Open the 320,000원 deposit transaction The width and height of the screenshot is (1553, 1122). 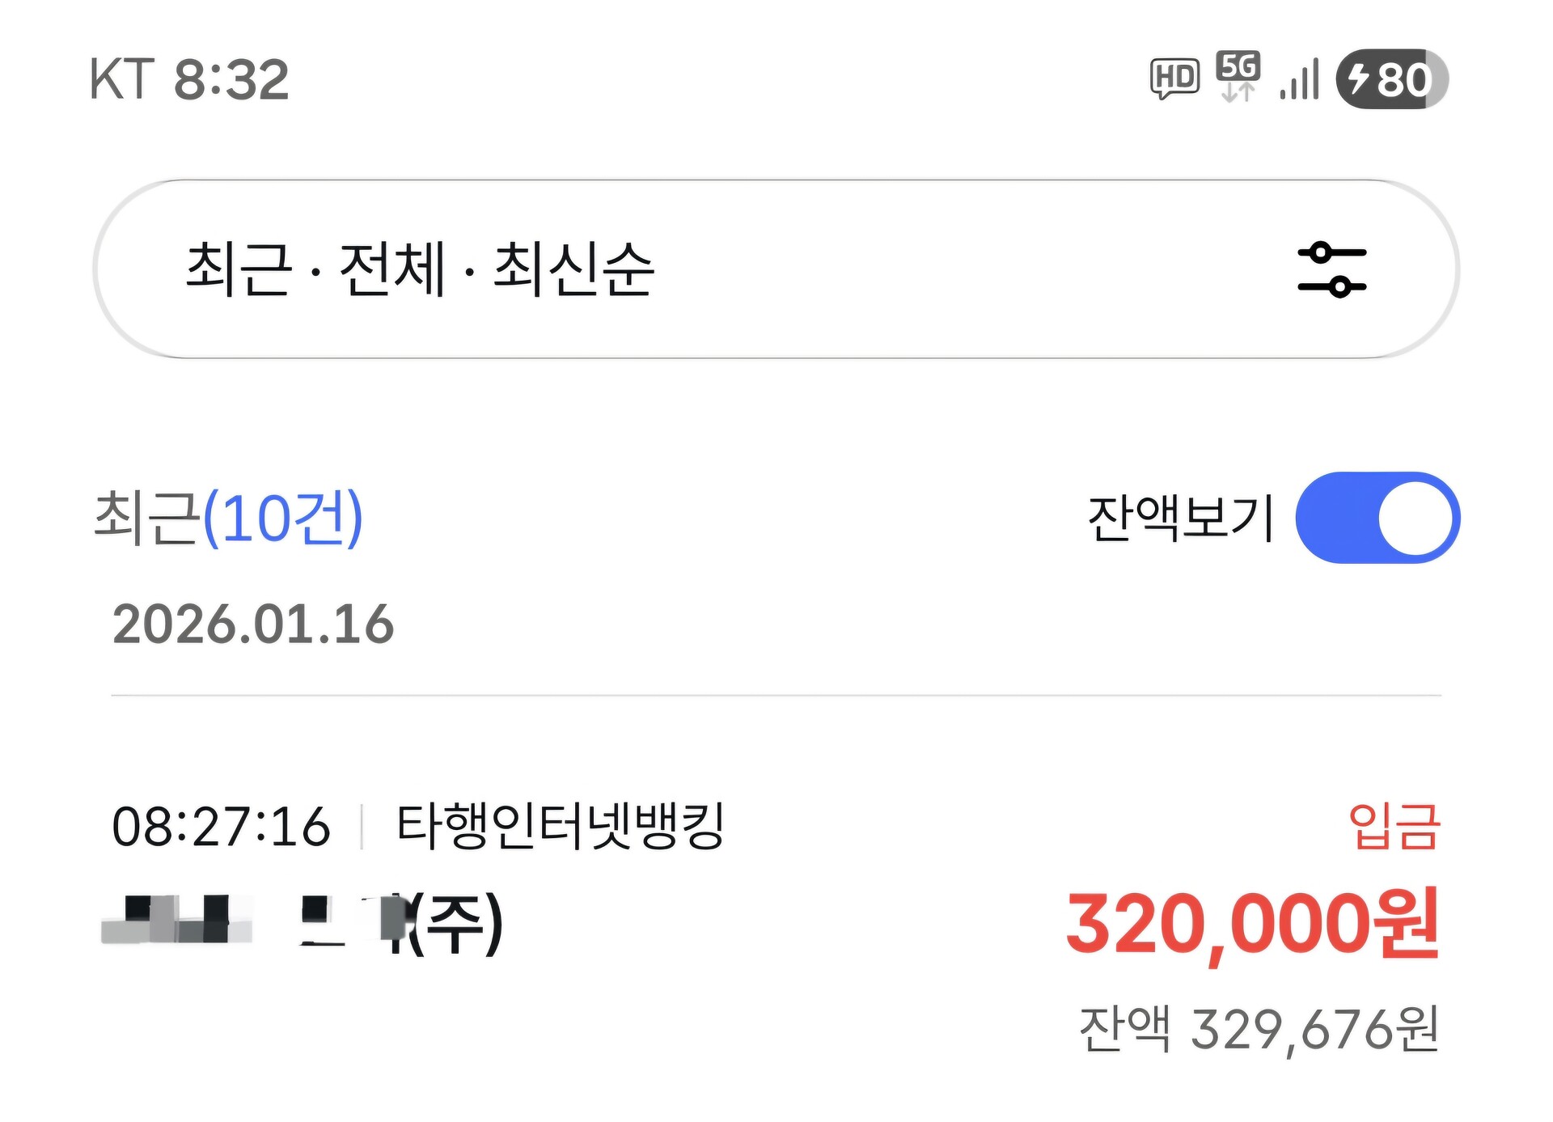pyautogui.click(x=1252, y=924)
